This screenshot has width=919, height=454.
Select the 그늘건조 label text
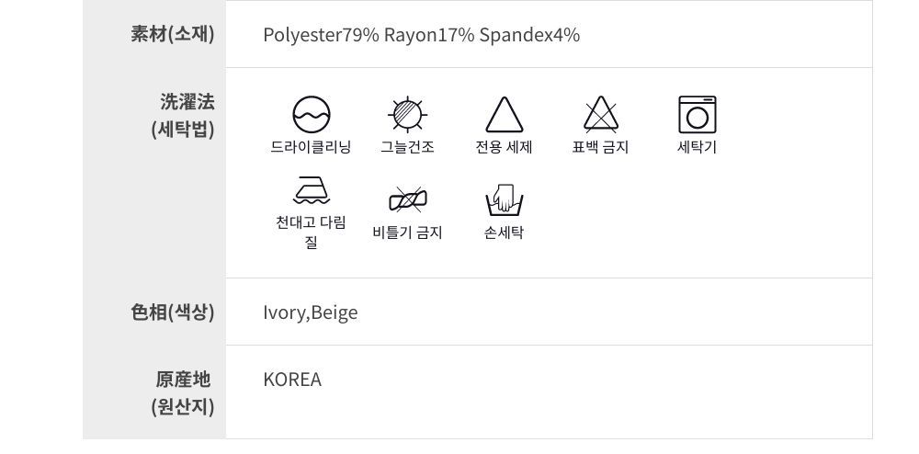tap(407, 147)
